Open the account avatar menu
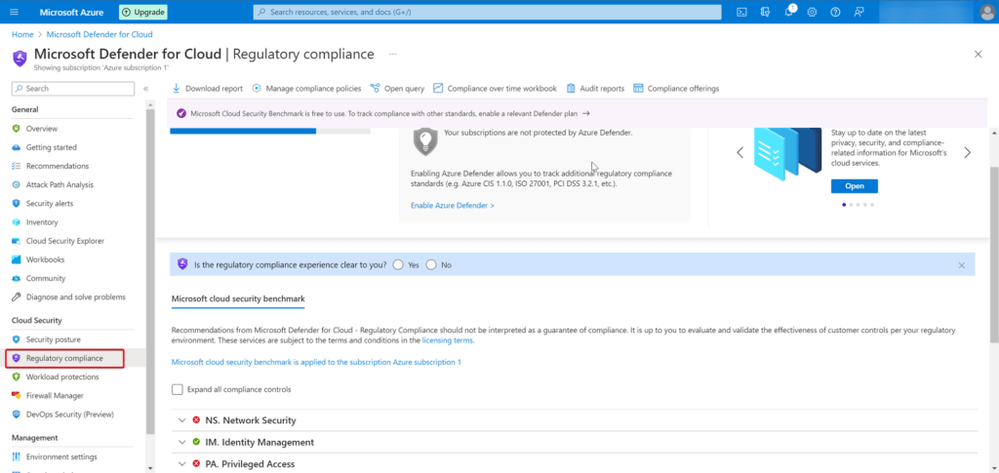 pos(987,12)
